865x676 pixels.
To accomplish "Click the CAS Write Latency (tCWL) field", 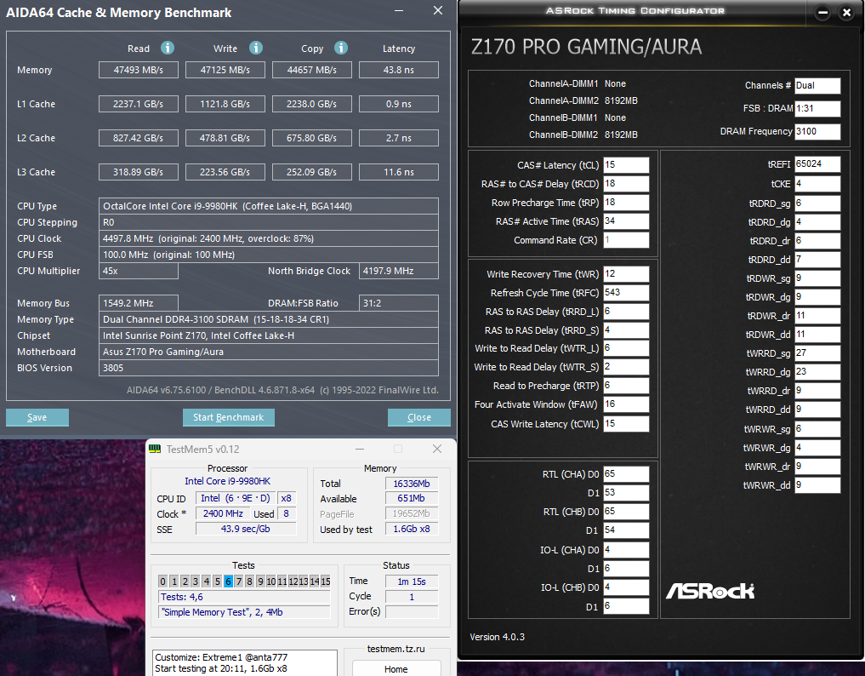I will point(626,424).
